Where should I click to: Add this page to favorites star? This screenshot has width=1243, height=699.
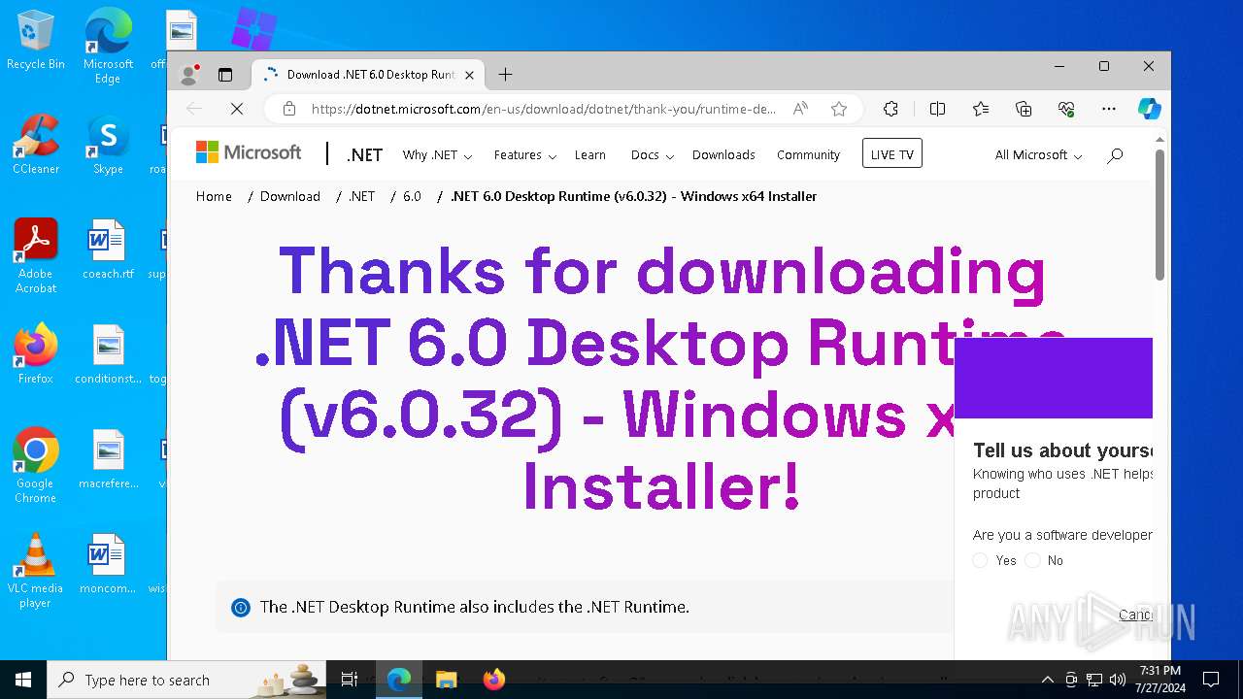839,109
